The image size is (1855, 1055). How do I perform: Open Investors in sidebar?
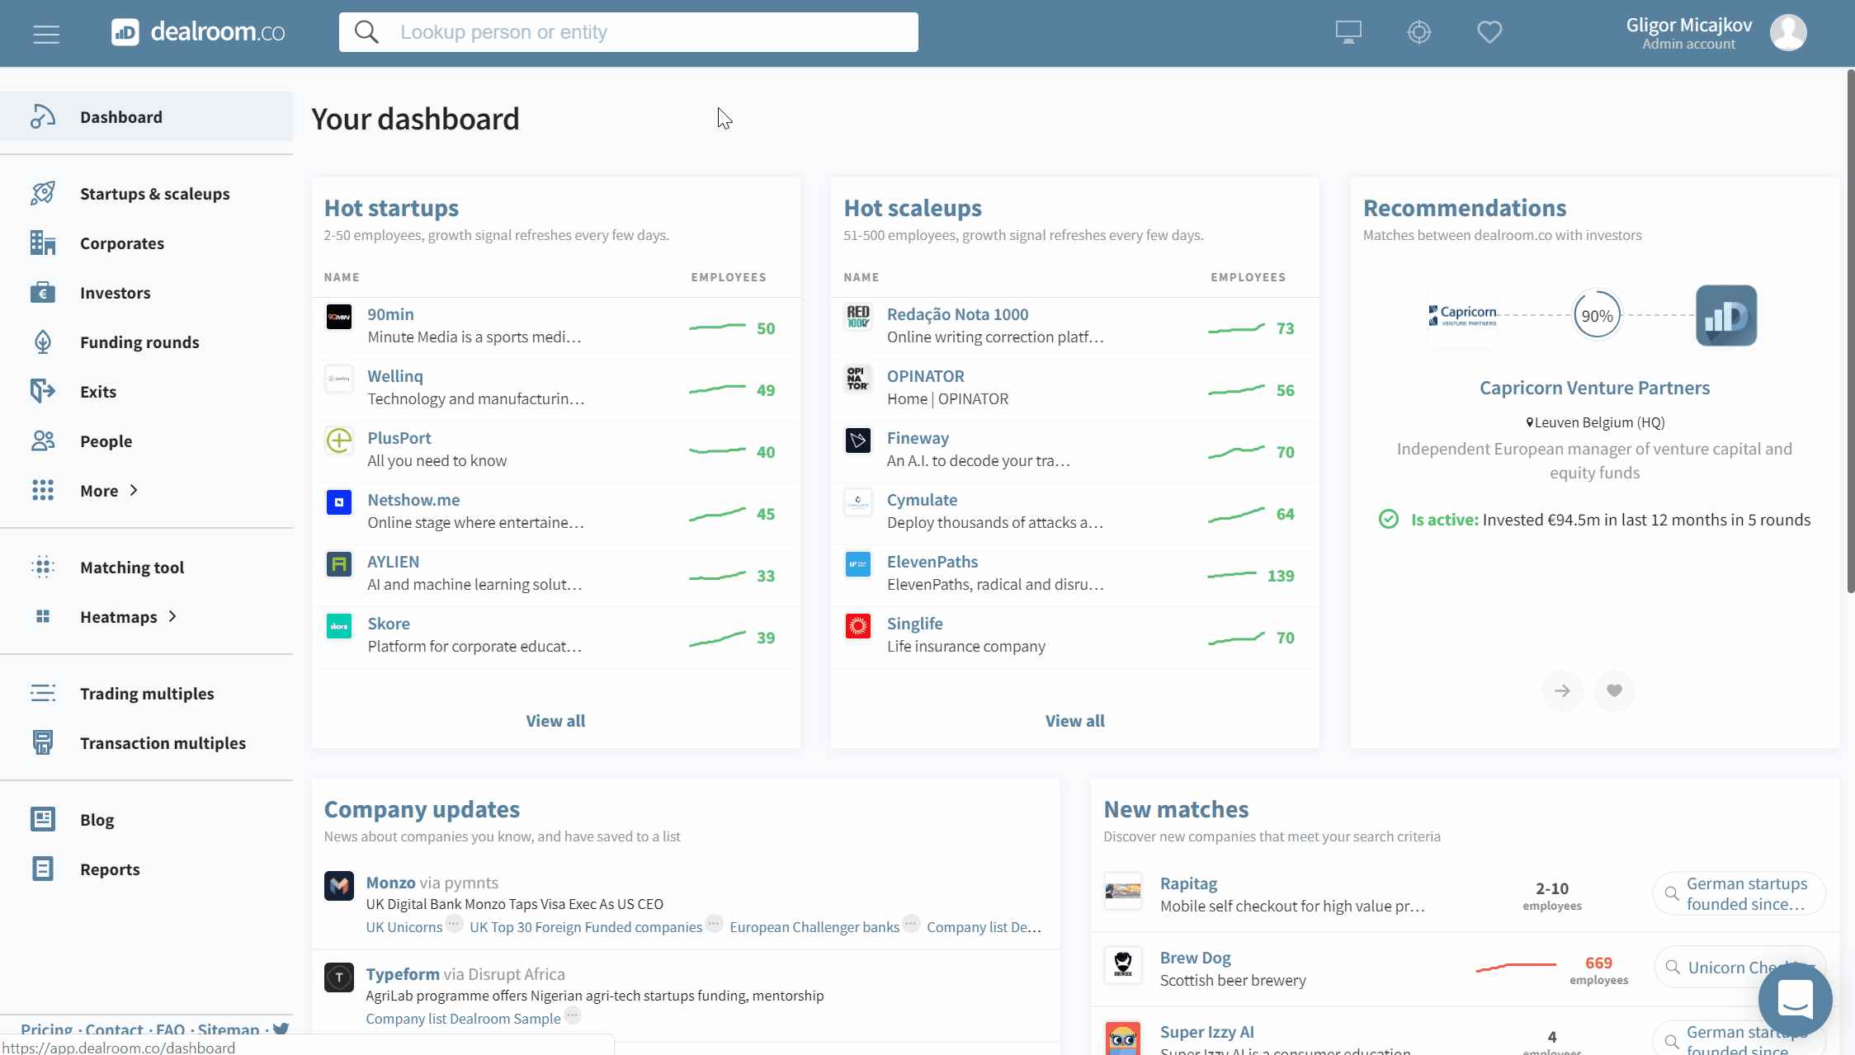click(116, 292)
